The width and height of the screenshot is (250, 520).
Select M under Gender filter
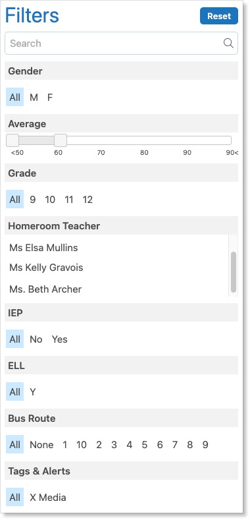pyautogui.click(x=34, y=97)
